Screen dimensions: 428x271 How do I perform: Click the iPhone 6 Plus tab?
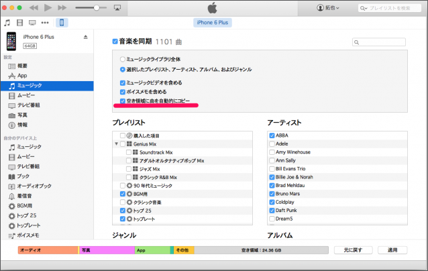(213, 23)
